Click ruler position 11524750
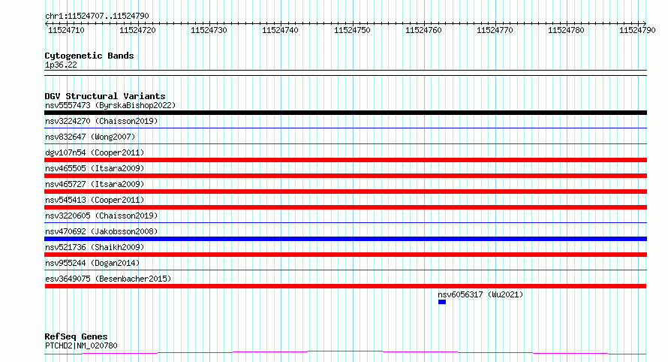Viewport: 668px width, 362px height. pos(352,30)
